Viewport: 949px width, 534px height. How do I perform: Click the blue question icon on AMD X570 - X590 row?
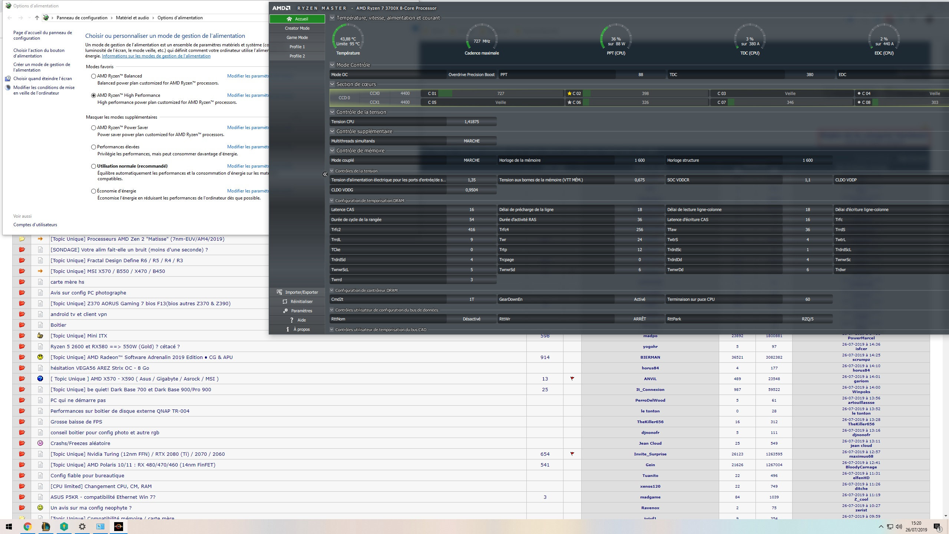[40, 379]
